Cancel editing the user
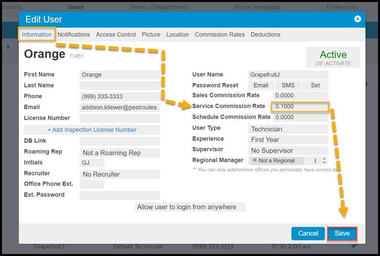 (308, 233)
